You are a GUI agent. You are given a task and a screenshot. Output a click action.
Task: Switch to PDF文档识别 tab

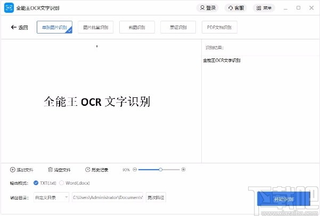(x=219, y=27)
